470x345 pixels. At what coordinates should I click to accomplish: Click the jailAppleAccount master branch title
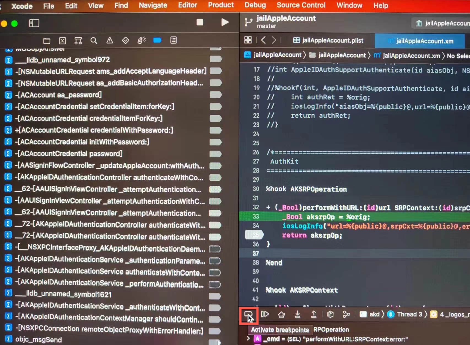[x=286, y=22]
